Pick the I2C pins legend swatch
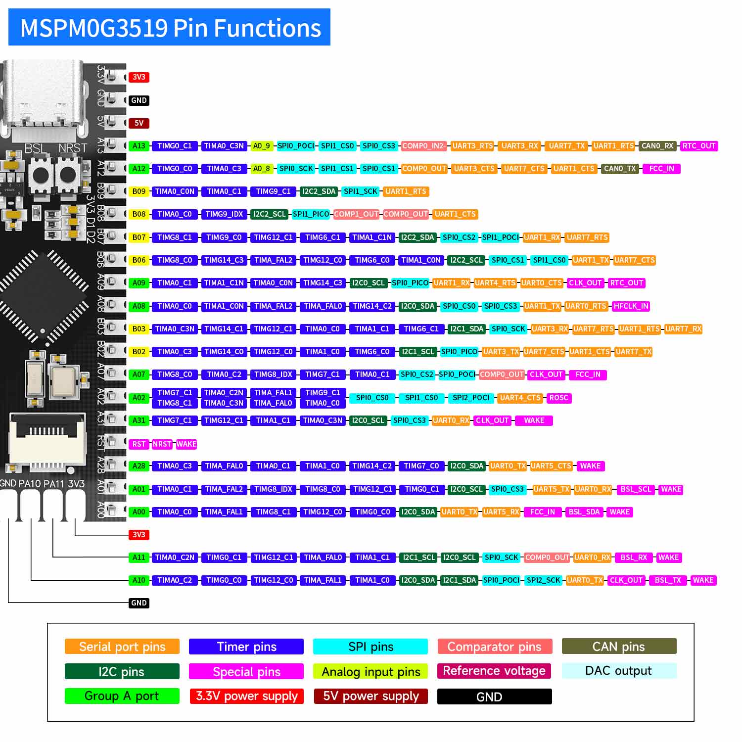Viewport: 742px width, 742px height. click(x=122, y=671)
